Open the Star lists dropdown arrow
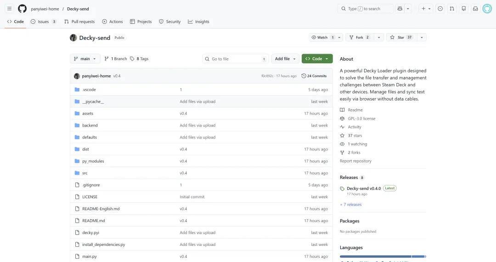 pyautogui.click(x=421, y=38)
